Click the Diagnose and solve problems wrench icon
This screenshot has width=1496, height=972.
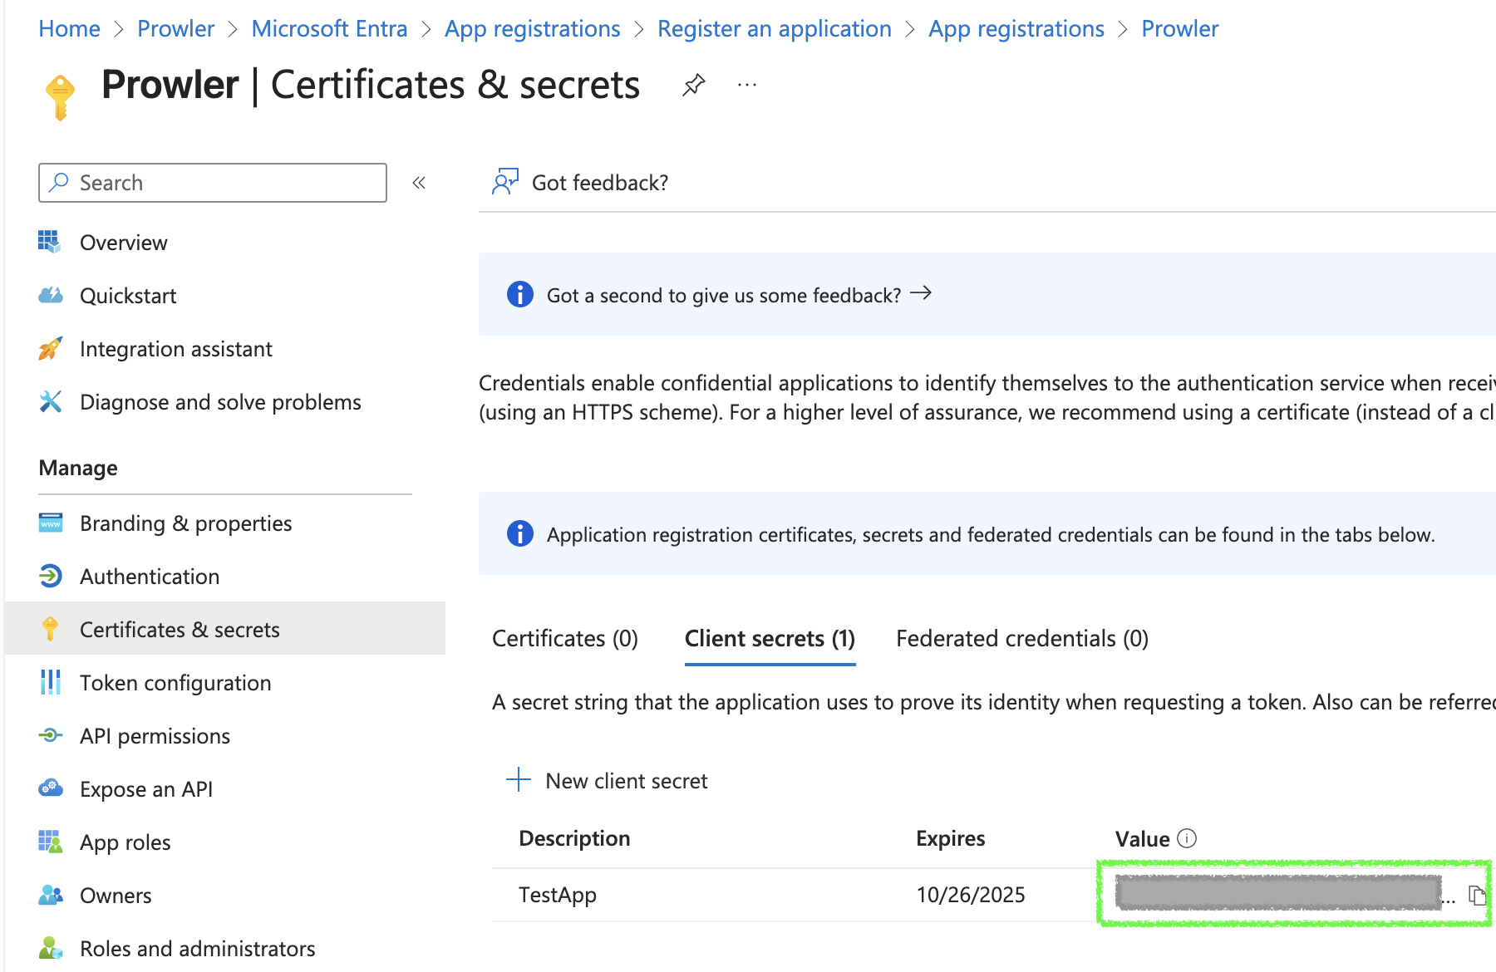(x=50, y=401)
